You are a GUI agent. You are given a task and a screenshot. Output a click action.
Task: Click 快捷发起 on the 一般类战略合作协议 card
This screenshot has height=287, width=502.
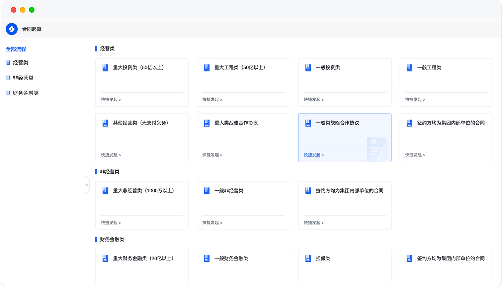point(314,155)
